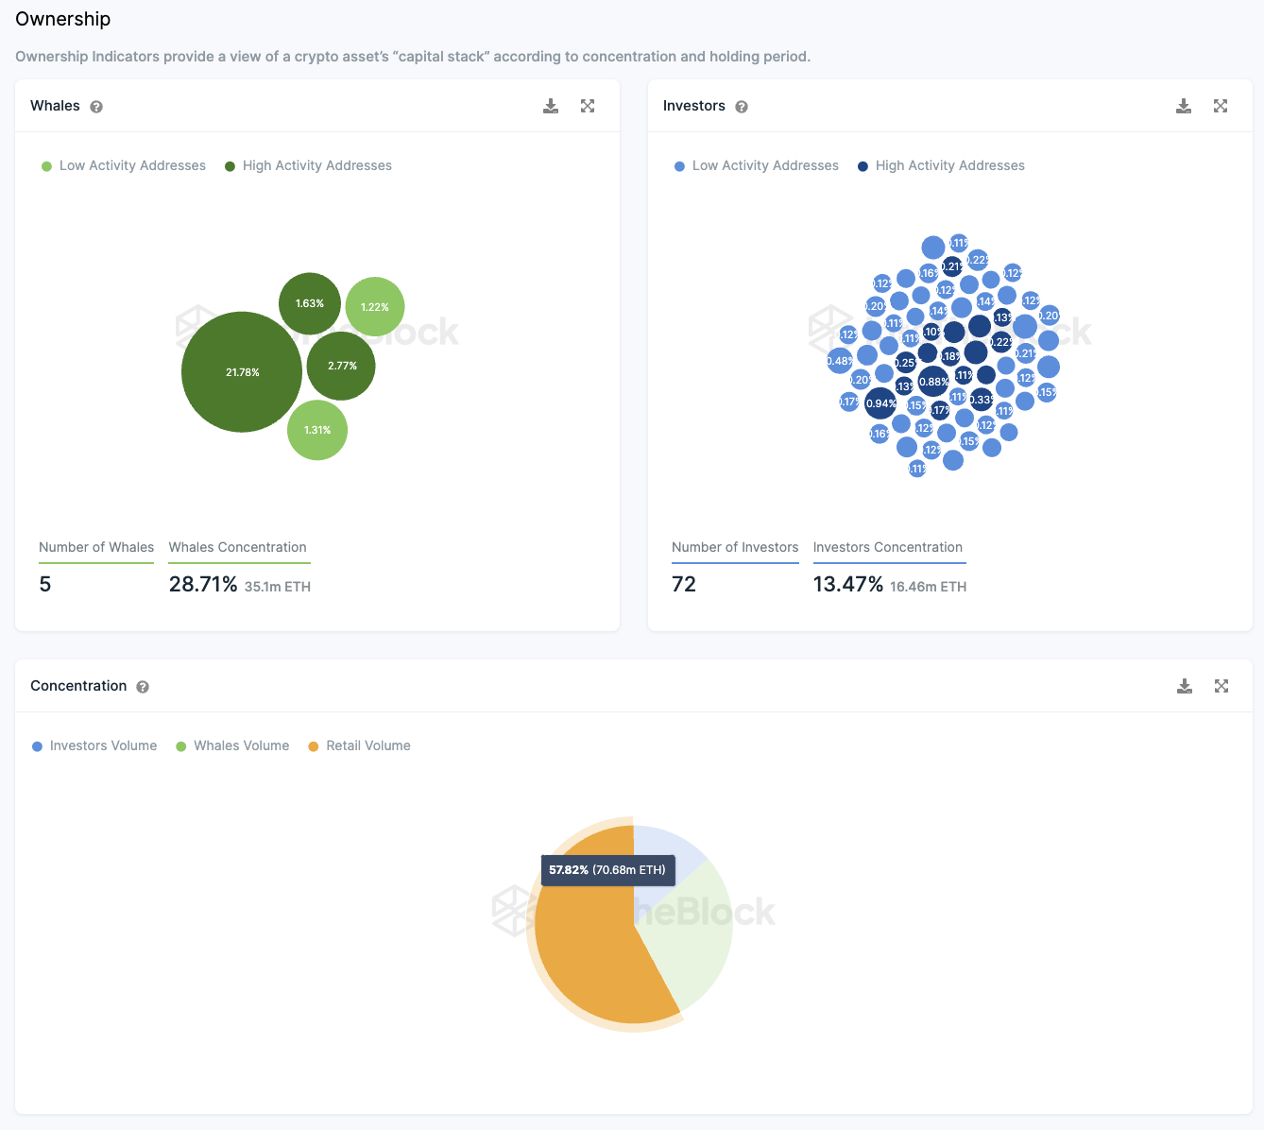
Task: Download the Concentration chart data
Action: point(1185,686)
